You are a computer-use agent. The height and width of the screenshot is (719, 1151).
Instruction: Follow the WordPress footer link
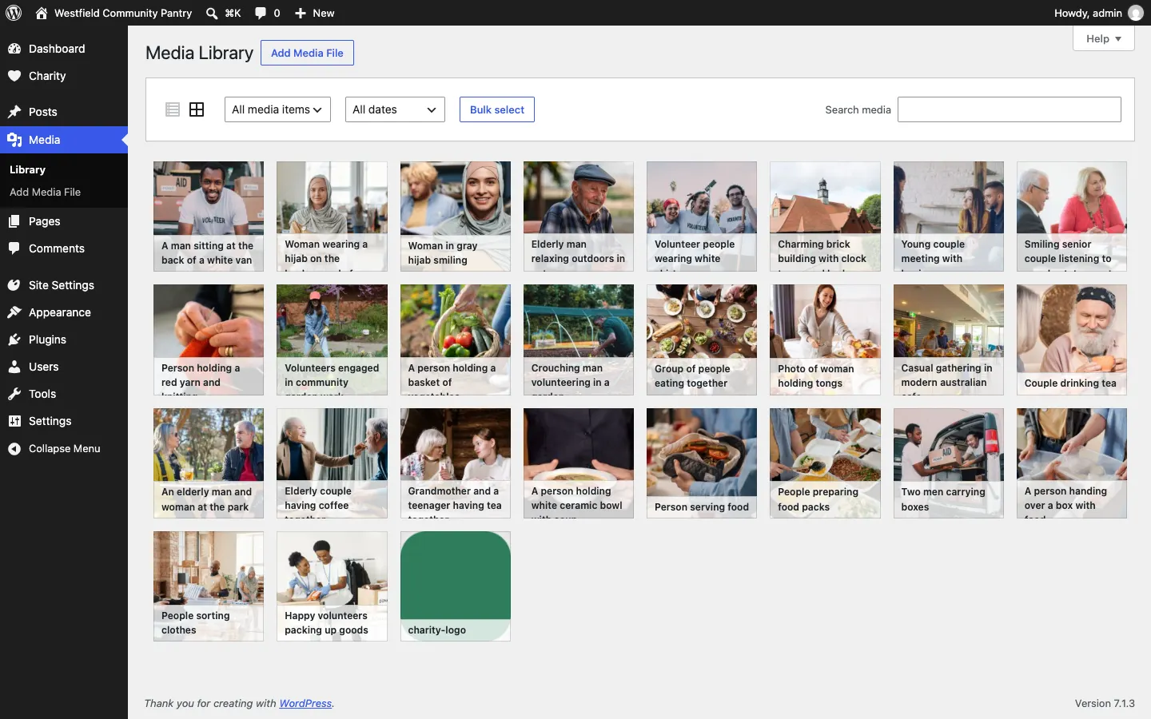coord(305,704)
